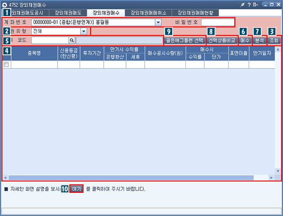
Task: Click the 투자기간 column header
Action: [x=92, y=53]
